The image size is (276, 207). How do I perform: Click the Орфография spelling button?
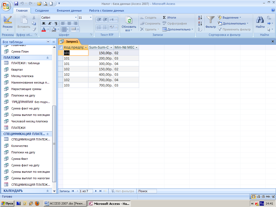click(x=174, y=23)
